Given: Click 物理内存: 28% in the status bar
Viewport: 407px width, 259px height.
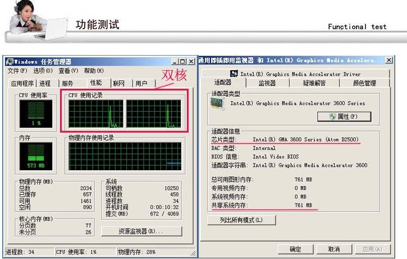Looking at the screenshot, I should click(137, 252).
